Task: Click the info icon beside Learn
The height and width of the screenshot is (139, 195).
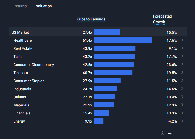Action: pyautogui.click(x=162, y=133)
